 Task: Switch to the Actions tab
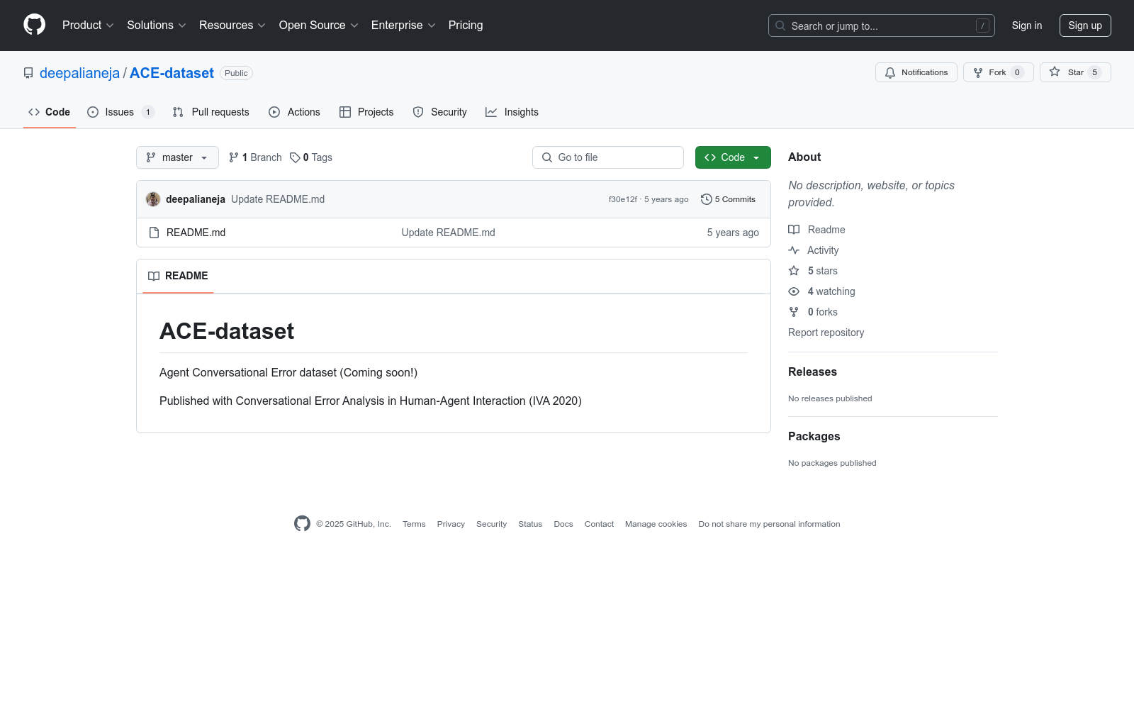tap(294, 112)
